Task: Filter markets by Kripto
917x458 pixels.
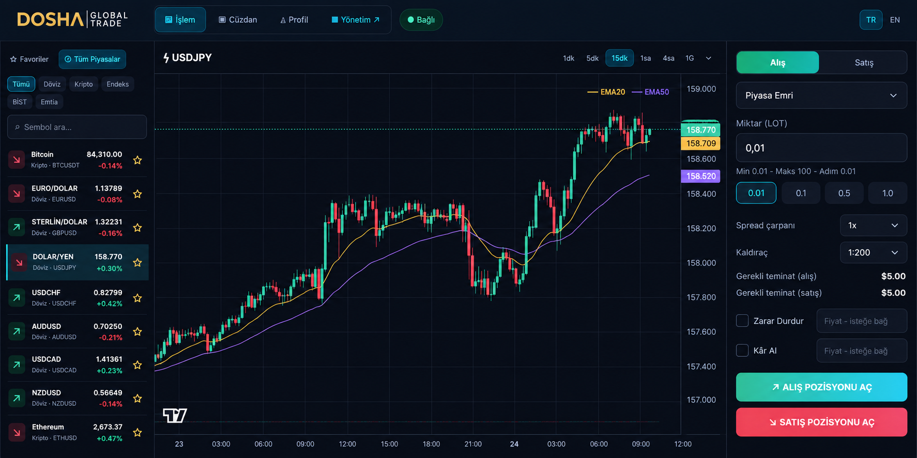Action: (x=84, y=84)
